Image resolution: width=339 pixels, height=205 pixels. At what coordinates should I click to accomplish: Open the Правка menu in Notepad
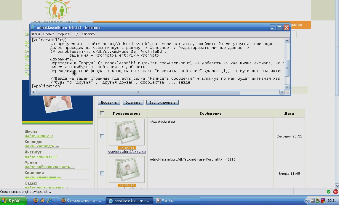(49, 34)
